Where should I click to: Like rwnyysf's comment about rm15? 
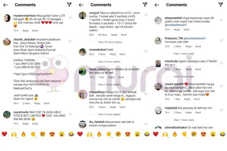click(x=146, y=15)
